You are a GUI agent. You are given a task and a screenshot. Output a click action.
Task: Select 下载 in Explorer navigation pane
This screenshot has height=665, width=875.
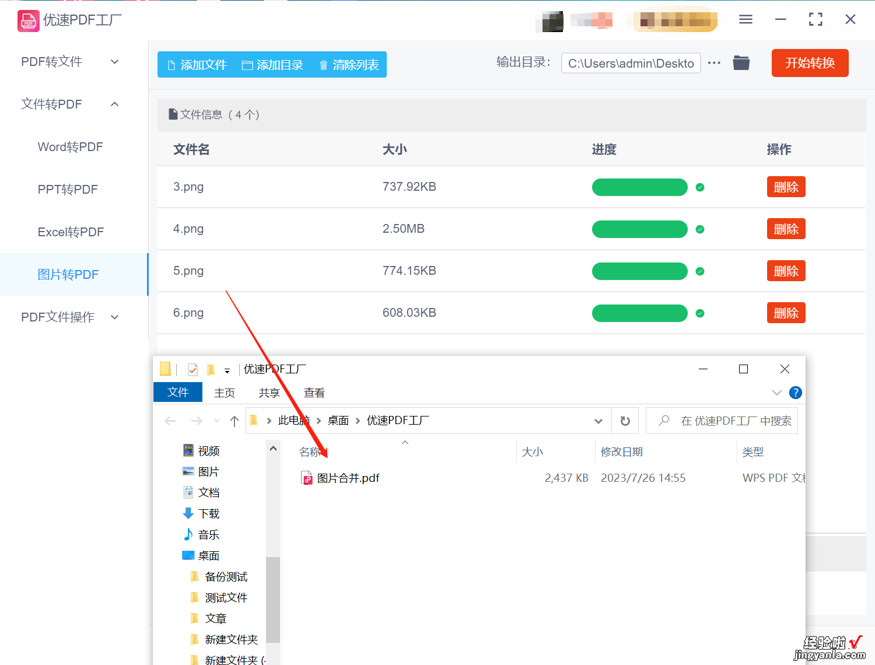point(201,514)
